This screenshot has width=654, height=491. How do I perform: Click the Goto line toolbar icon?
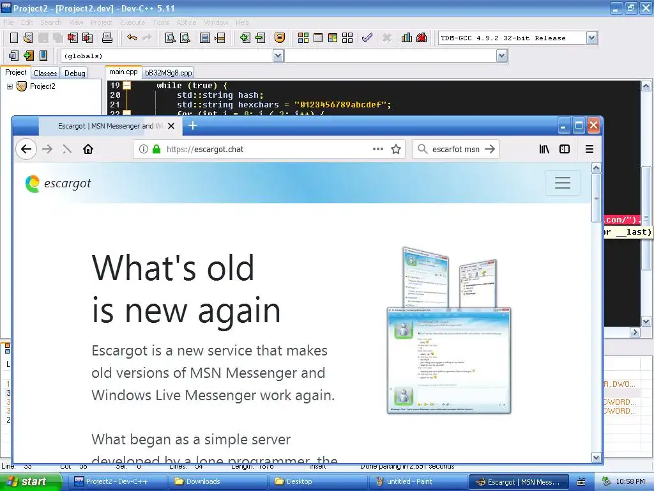(x=220, y=38)
